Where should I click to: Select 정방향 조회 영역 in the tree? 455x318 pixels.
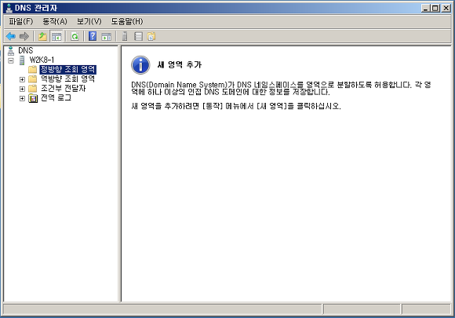pyautogui.click(x=68, y=69)
